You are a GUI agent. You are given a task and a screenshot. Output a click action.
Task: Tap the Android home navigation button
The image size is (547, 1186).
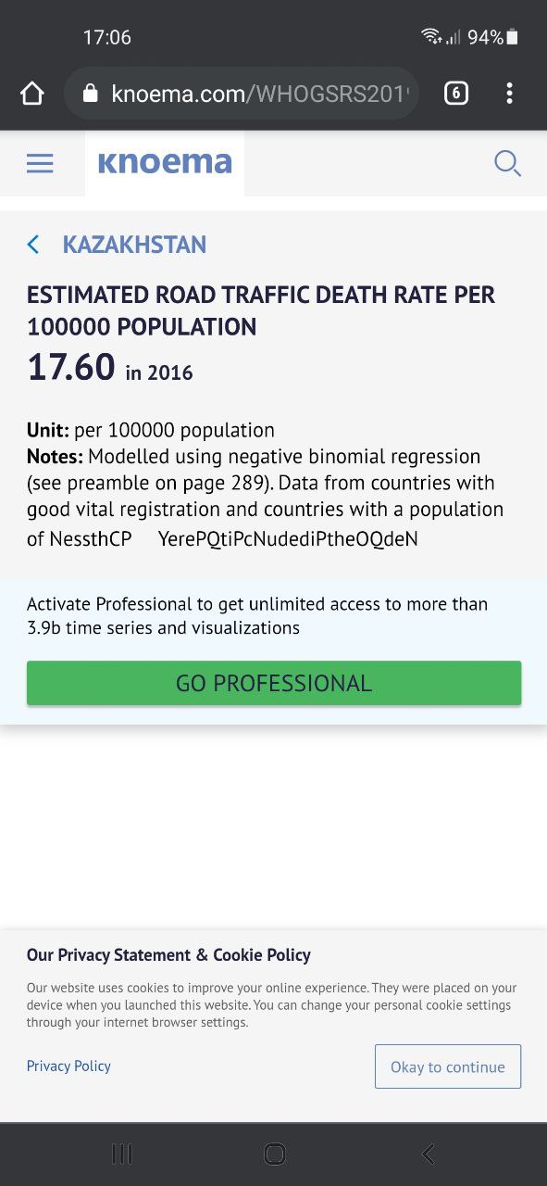275,1154
